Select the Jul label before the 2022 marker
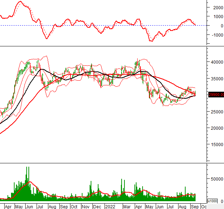 tap(40, 207)
